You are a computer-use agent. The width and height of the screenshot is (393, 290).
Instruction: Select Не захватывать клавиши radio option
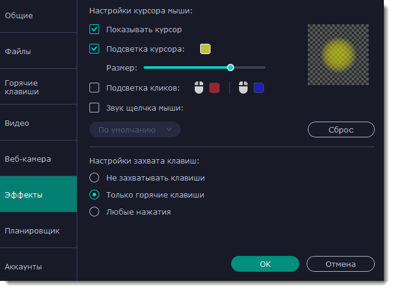point(94,178)
